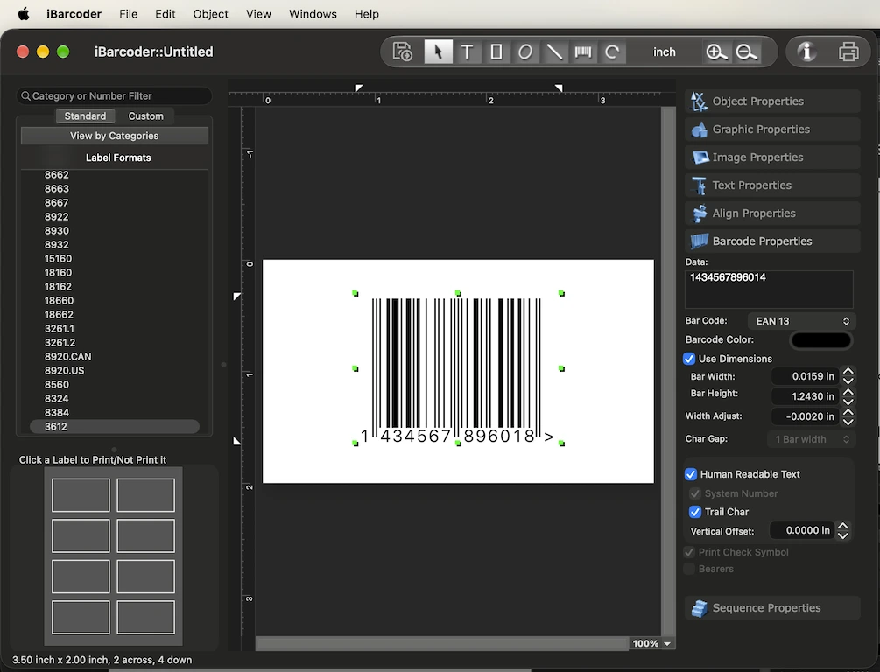The height and width of the screenshot is (672, 880).
Task: Open the Object menu
Action: click(x=210, y=13)
